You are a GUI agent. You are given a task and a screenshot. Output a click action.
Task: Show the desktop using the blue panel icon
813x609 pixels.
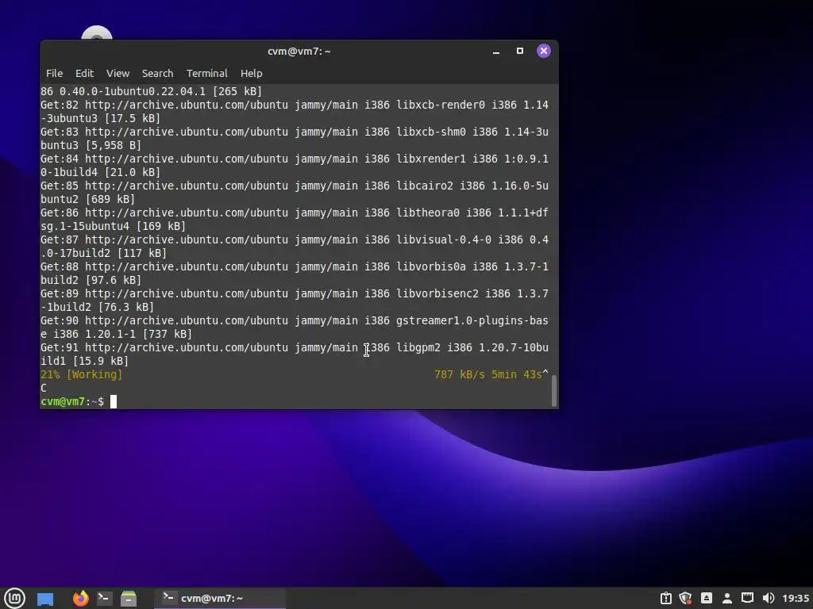(x=45, y=599)
